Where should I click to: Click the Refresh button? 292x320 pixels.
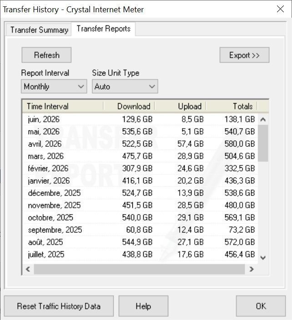click(x=46, y=55)
